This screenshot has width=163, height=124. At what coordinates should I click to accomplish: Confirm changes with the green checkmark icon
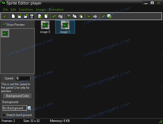tap(5, 16)
